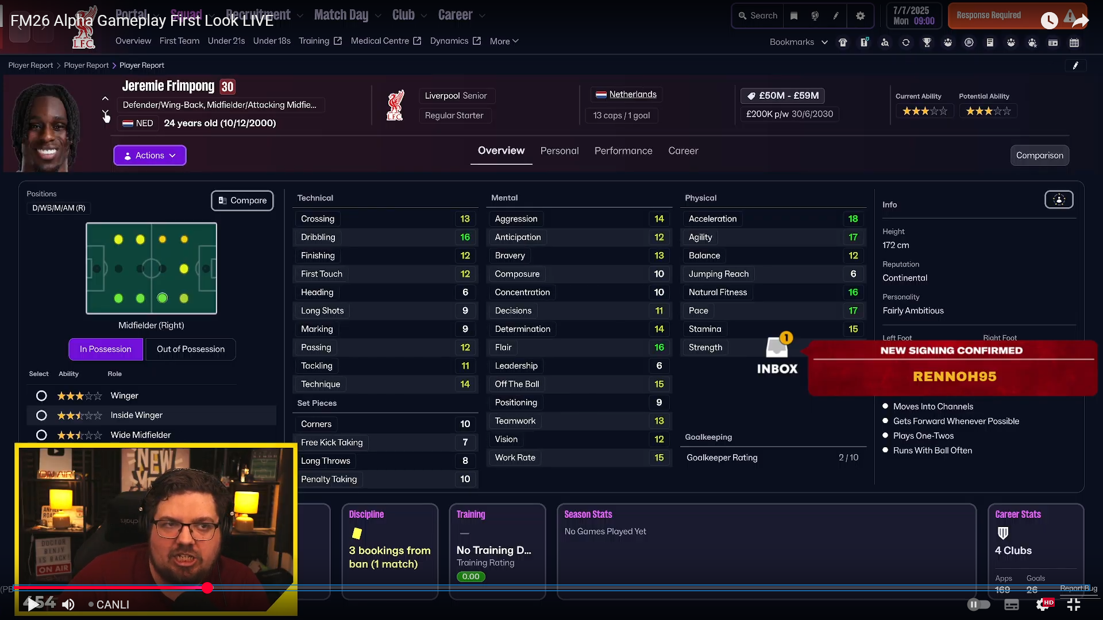Click the pitch view icon in Info panel
This screenshot has height=620, width=1103.
point(1059,200)
